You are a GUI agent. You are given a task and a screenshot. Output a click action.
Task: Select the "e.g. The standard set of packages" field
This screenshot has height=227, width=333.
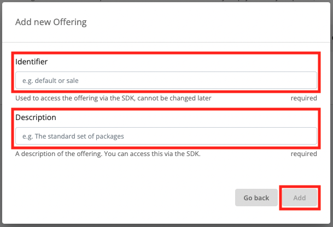click(x=166, y=136)
